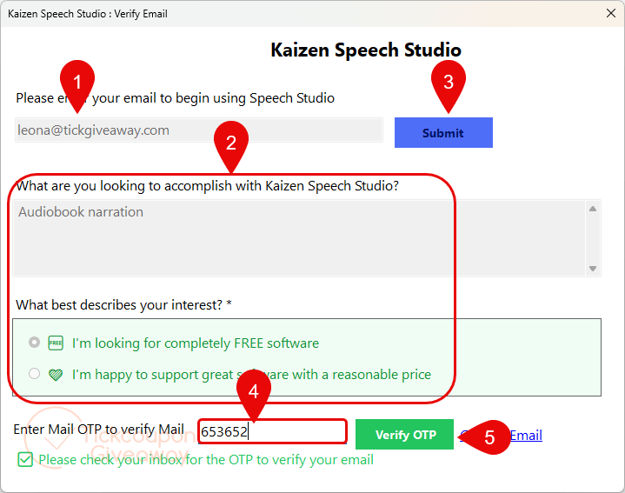Screen dimensions: 625x493
Task: Click the Kaizen Speech Studio heading
Action: [366, 50]
